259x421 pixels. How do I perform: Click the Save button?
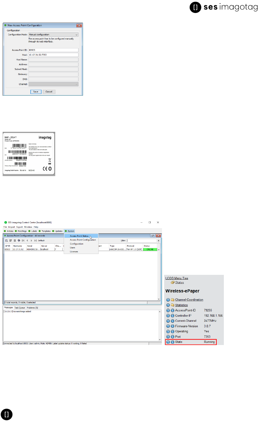(36, 92)
